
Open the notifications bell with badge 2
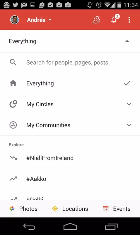(x=115, y=19)
